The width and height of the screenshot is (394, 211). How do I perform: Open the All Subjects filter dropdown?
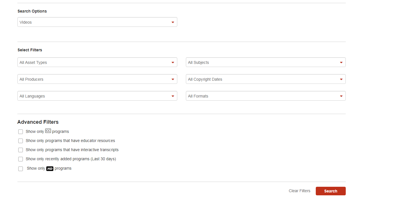[266, 62]
